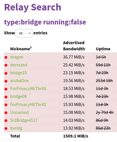
Task: Open the Sr2Bridge4517 relay link
Action: [x=24, y=120]
